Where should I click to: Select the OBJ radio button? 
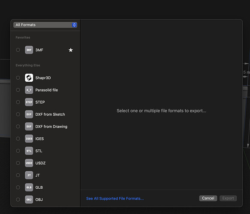[x=18, y=199]
